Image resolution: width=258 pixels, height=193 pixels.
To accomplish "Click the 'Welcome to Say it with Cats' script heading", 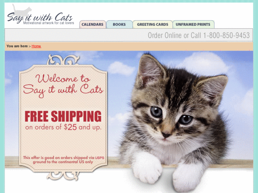I will 63,86.
